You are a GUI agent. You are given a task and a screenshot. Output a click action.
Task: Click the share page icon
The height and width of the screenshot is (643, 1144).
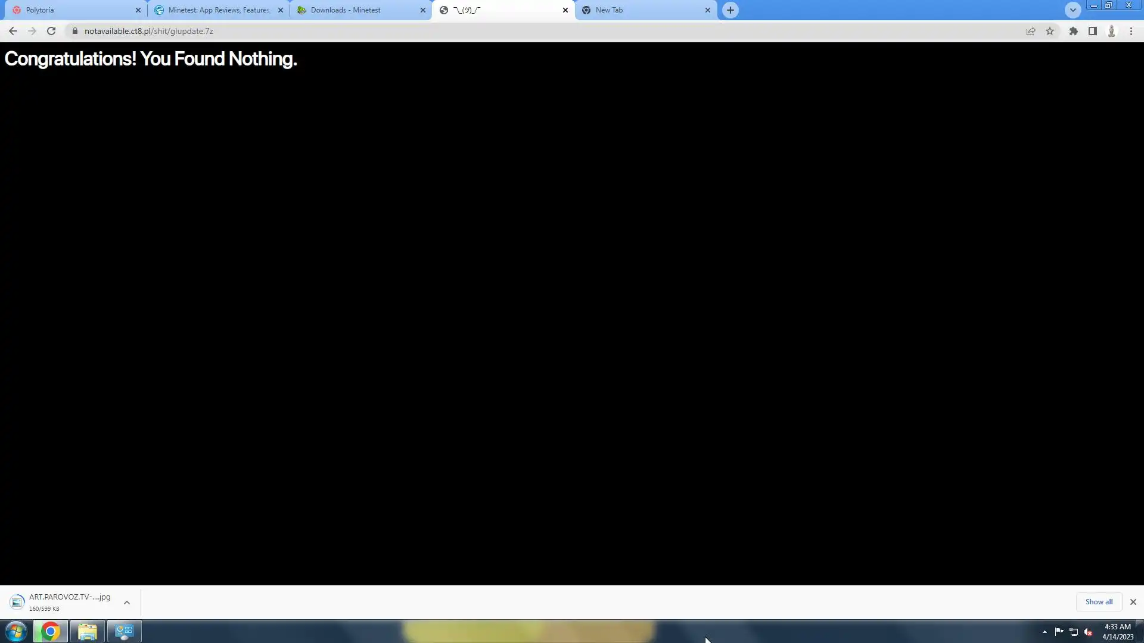click(1030, 31)
